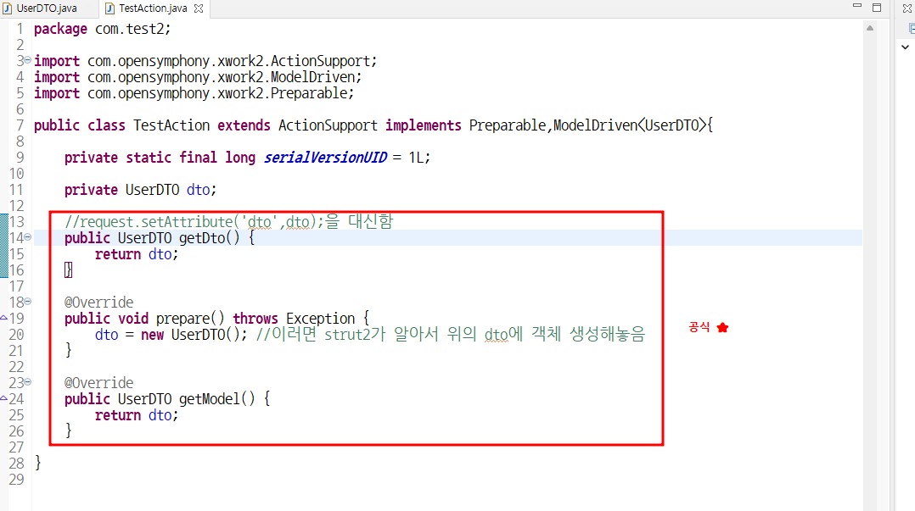This screenshot has height=511, width=915.
Task: Open the side view's chevron menu
Action: tap(905, 47)
